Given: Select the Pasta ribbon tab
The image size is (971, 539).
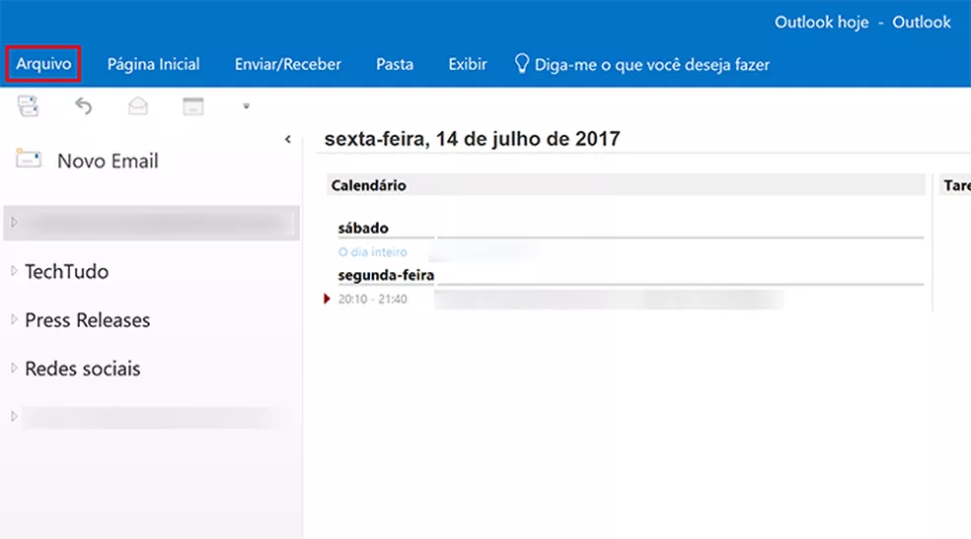Looking at the screenshot, I should coord(395,64).
